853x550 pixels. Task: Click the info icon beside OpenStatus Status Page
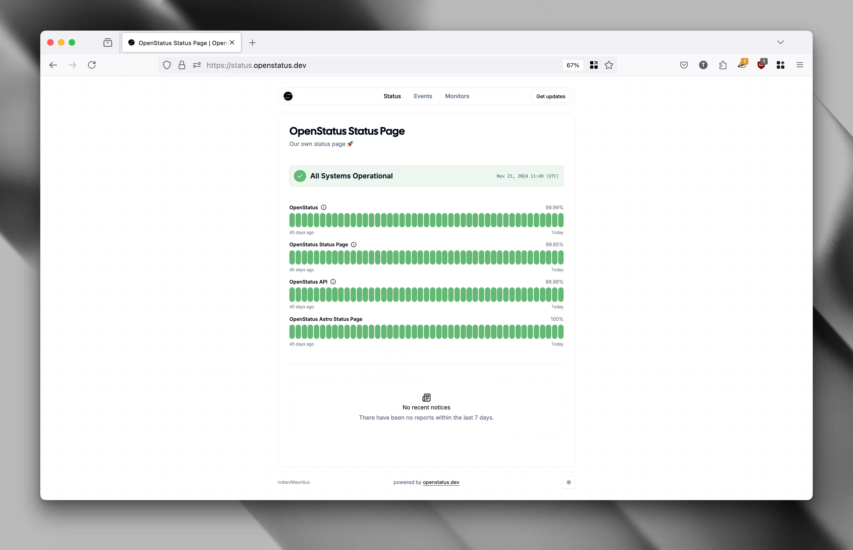354,244
